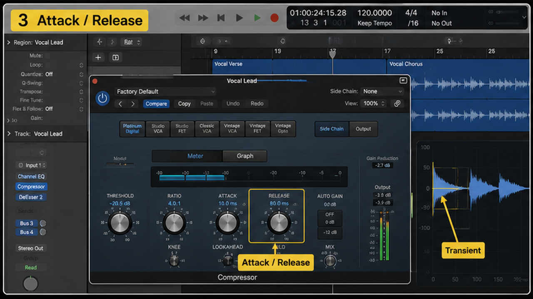Collapse the Track: Vocal Lead section
Image resolution: width=533 pixels, height=299 pixels.
tap(8, 134)
